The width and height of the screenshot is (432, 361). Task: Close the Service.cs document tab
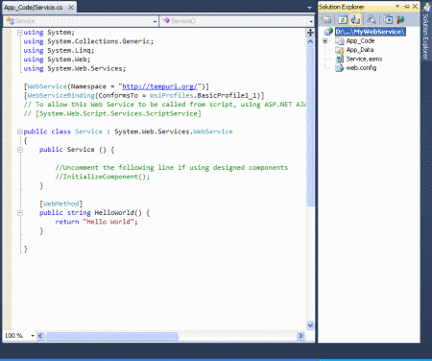point(71,7)
